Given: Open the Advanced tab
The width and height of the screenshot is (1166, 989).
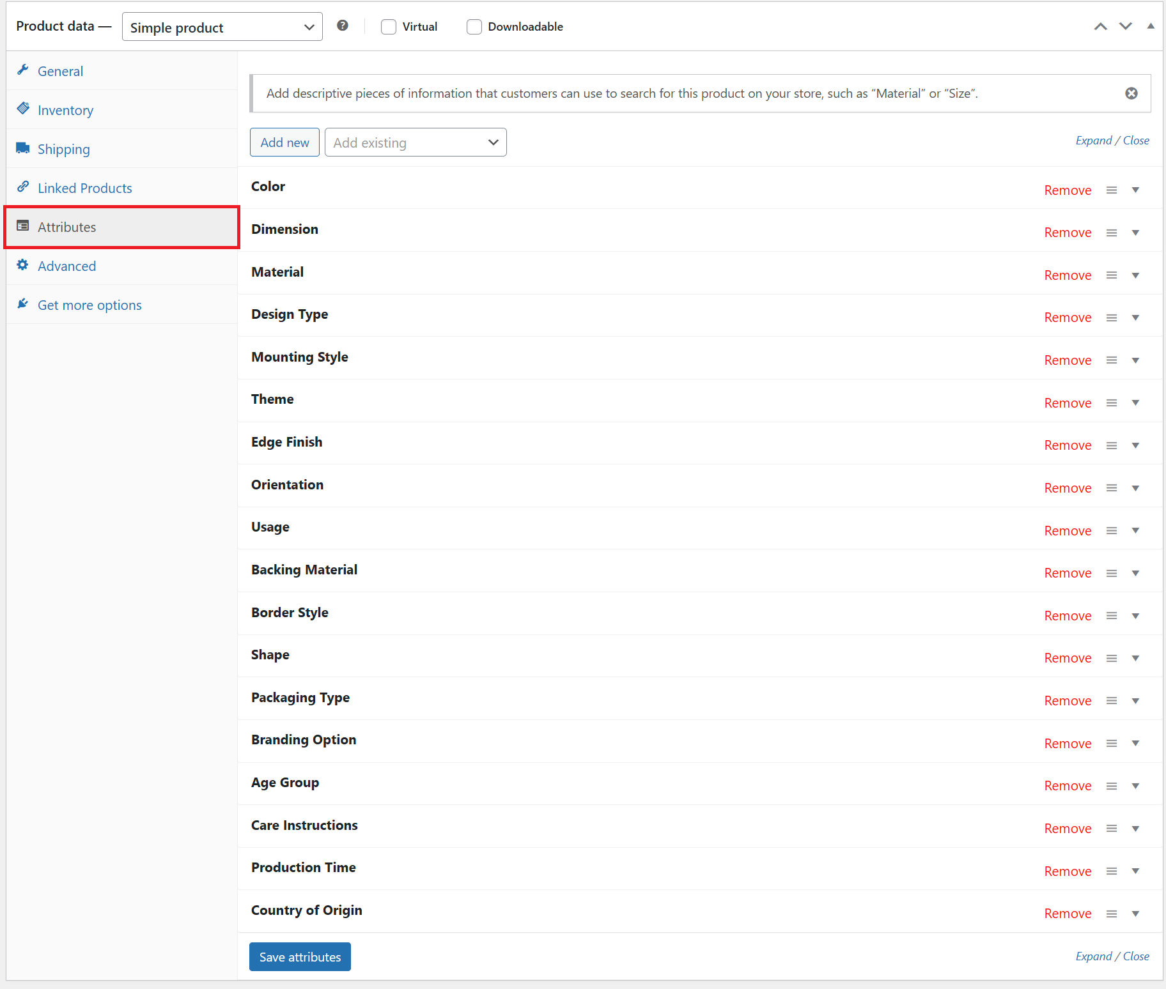Looking at the screenshot, I should 121,266.
